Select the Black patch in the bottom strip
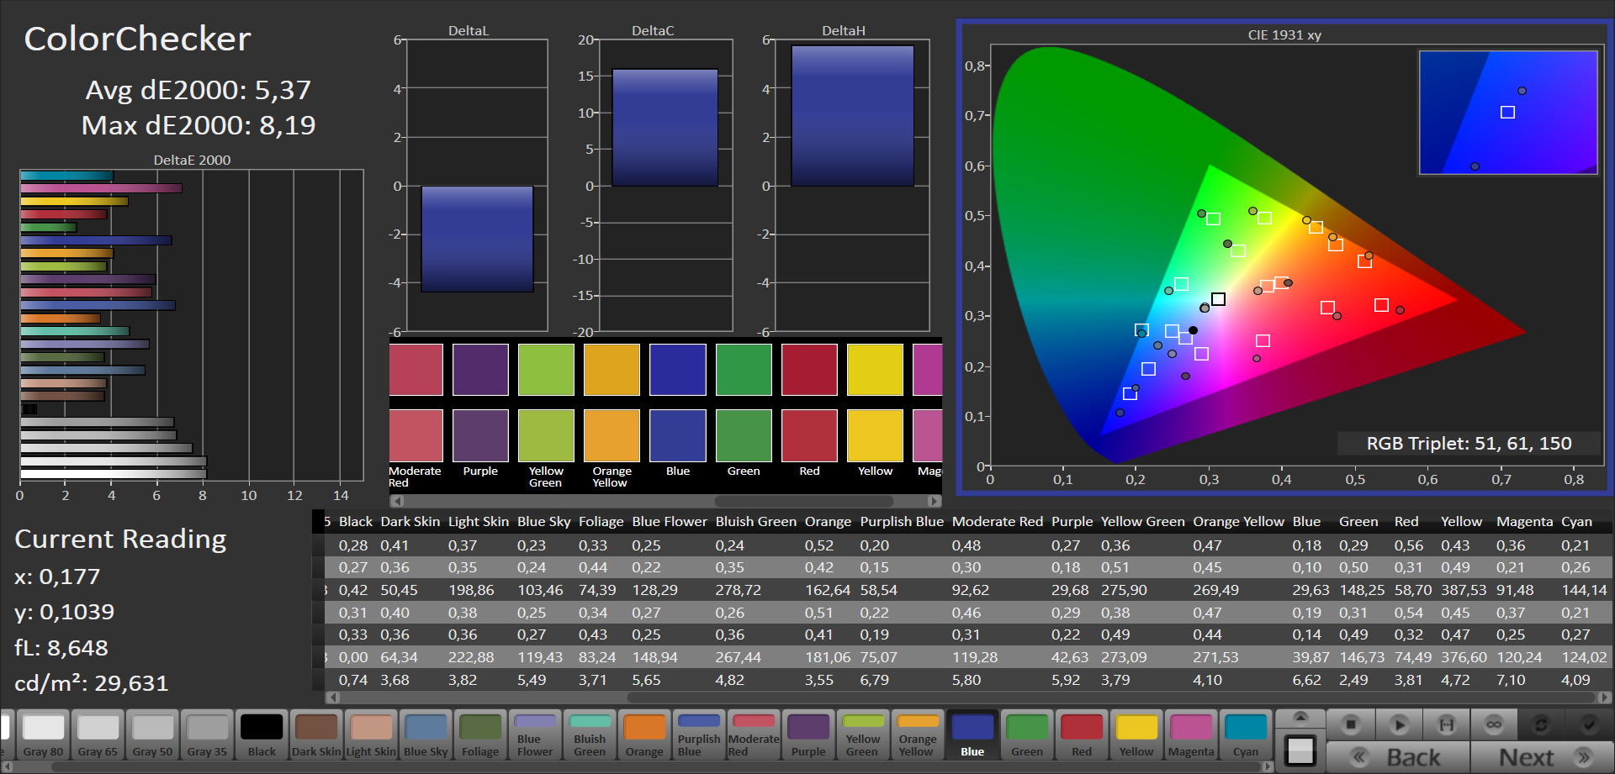The height and width of the screenshot is (774, 1615). pyautogui.click(x=262, y=735)
